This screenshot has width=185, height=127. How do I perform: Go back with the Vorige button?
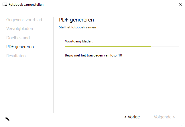[132, 117]
